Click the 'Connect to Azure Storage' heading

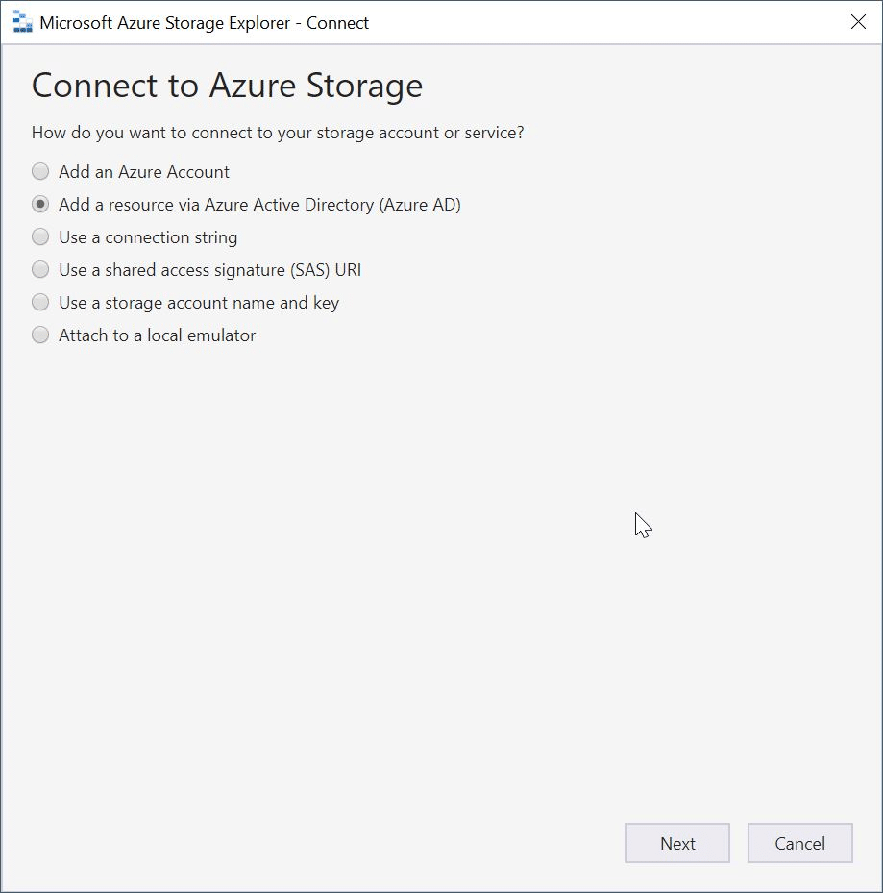click(x=227, y=86)
